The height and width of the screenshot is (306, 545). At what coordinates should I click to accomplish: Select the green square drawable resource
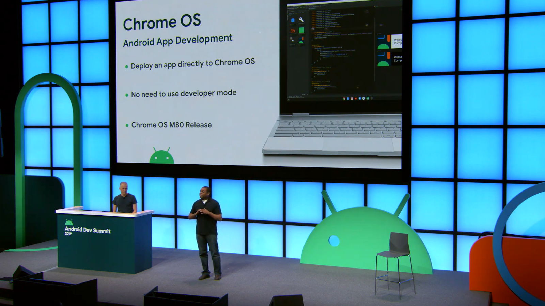point(301,30)
